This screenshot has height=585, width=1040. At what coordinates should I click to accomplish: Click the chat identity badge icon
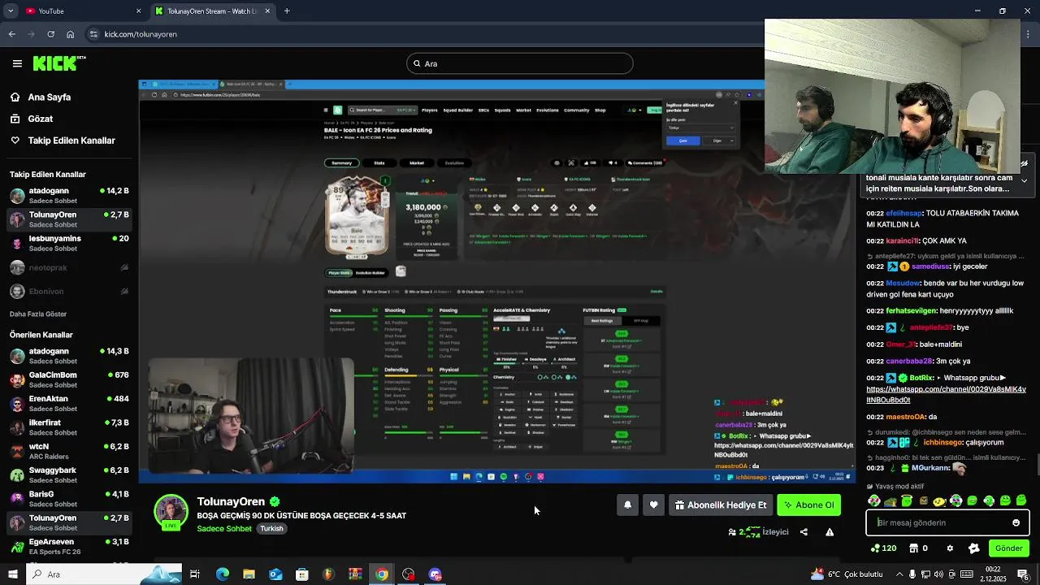[x=974, y=548]
